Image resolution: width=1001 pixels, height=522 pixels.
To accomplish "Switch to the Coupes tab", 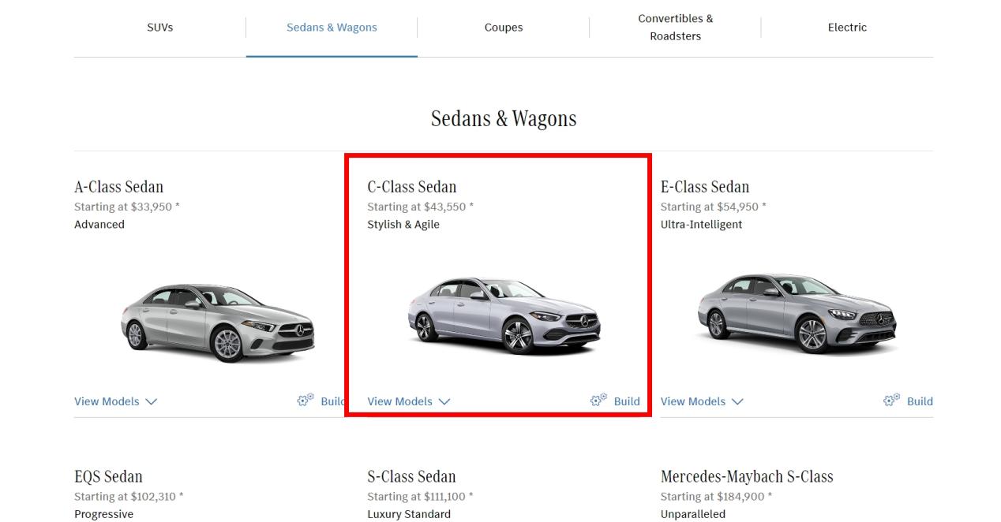I will point(504,27).
